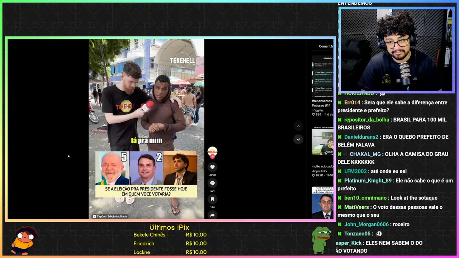Click the Últimos !Pix heading
The image size is (459, 258).
(x=169, y=228)
